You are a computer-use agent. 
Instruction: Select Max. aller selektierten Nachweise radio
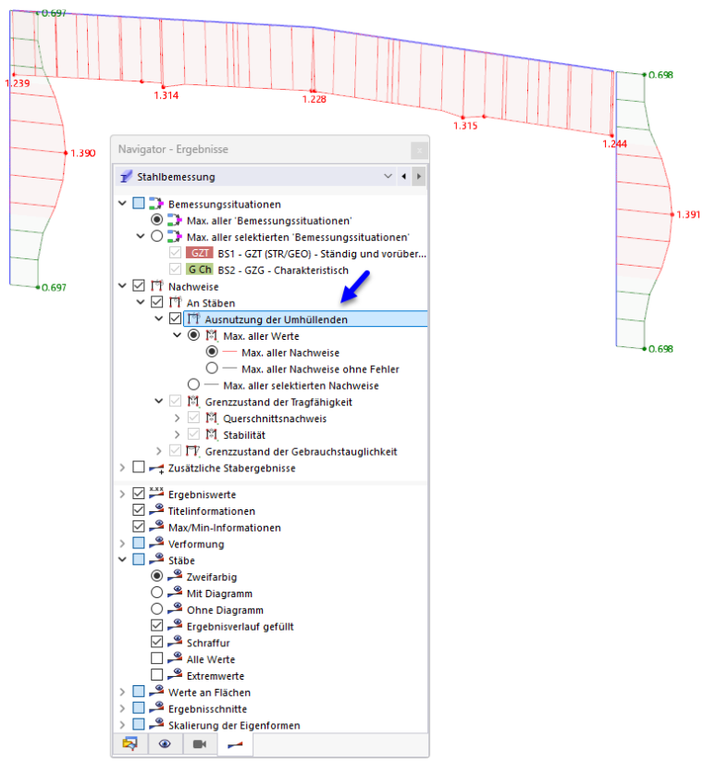pyautogui.click(x=193, y=385)
